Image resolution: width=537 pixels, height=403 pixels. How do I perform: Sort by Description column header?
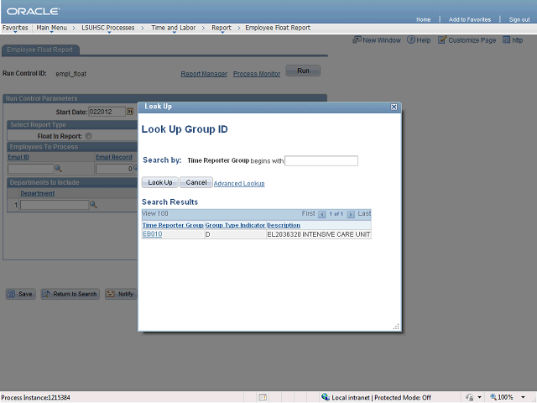tap(284, 225)
